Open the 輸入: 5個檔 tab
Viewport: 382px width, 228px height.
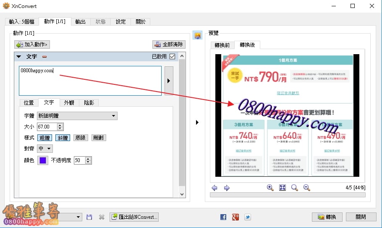coord(22,22)
